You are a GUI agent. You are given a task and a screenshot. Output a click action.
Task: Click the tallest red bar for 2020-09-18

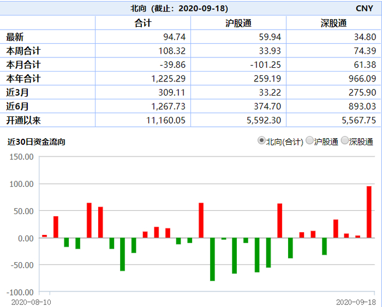[369, 212]
